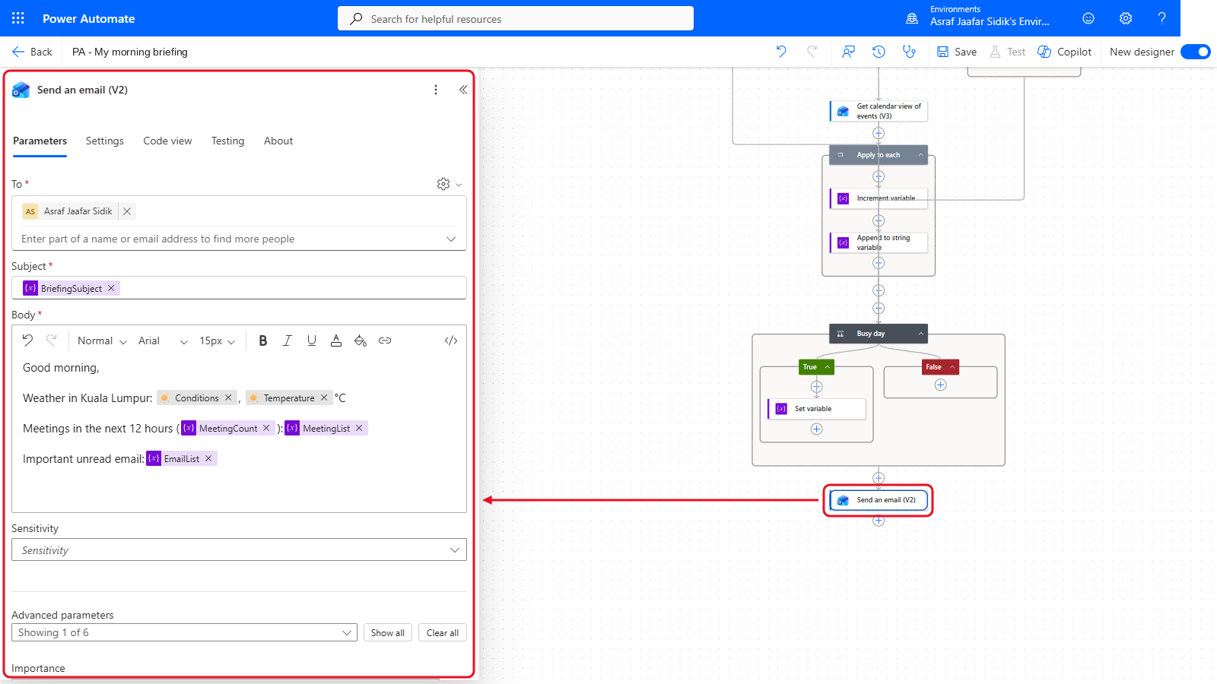1217x684 pixels.
Task: Open the flow version history icon
Action: click(x=879, y=52)
